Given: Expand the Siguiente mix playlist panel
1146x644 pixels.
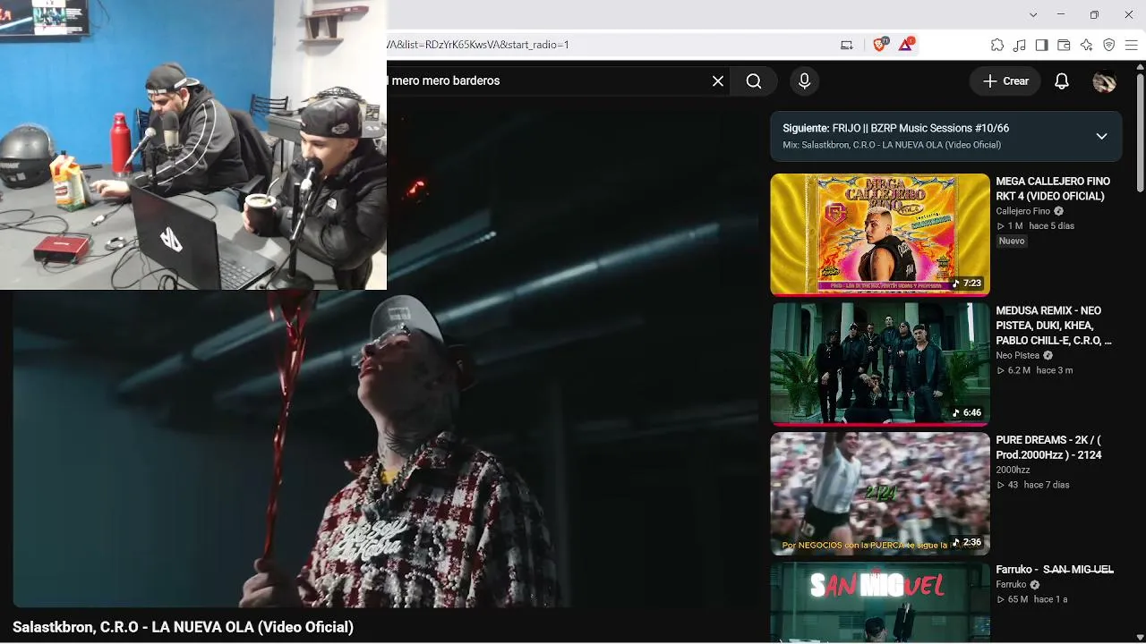Looking at the screenshot, I should (x=1101, y=136).
